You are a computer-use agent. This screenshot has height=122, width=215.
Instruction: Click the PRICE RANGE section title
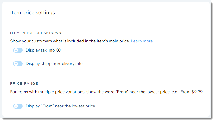[x=24, y=83]
